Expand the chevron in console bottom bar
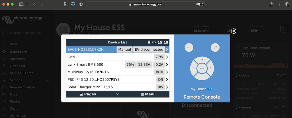The height and width of the screenshot is (118, 292). tap(117, 94)
